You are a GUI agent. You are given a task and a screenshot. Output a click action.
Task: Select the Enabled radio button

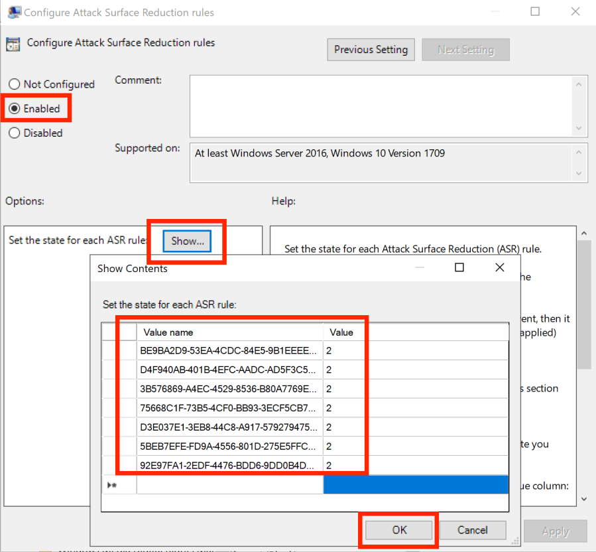click(x=15, y=108)
